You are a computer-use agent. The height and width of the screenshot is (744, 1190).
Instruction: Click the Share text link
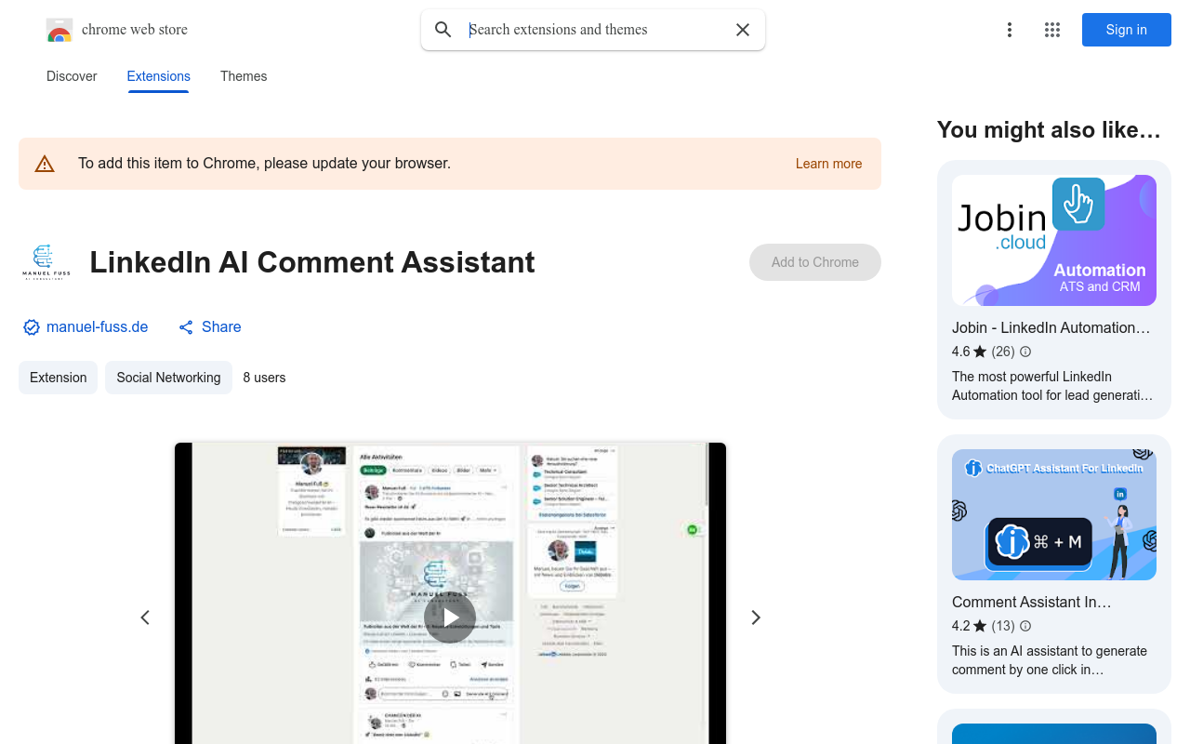point(221,327)
